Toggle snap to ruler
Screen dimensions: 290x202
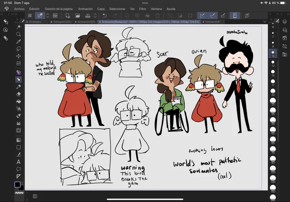click(202, 15)
